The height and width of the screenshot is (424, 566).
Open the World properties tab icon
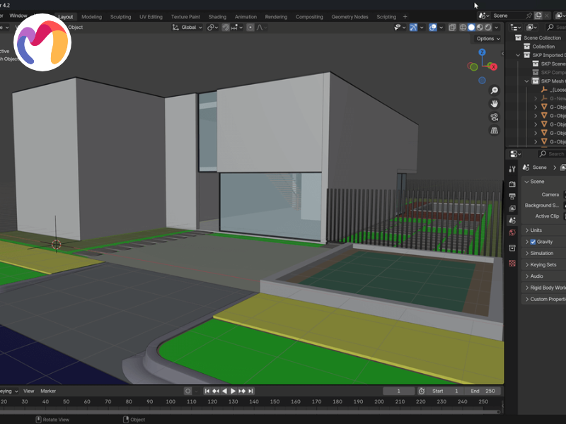pyautogui.click(x=512, y=232)
